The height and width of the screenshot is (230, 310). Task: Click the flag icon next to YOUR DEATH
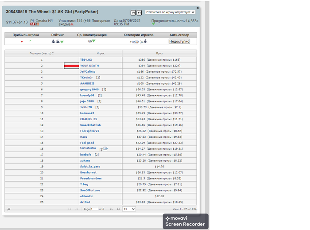tap(71, 66)
